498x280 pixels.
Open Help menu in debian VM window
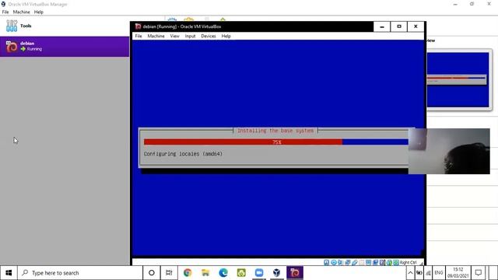pos(226,37)
